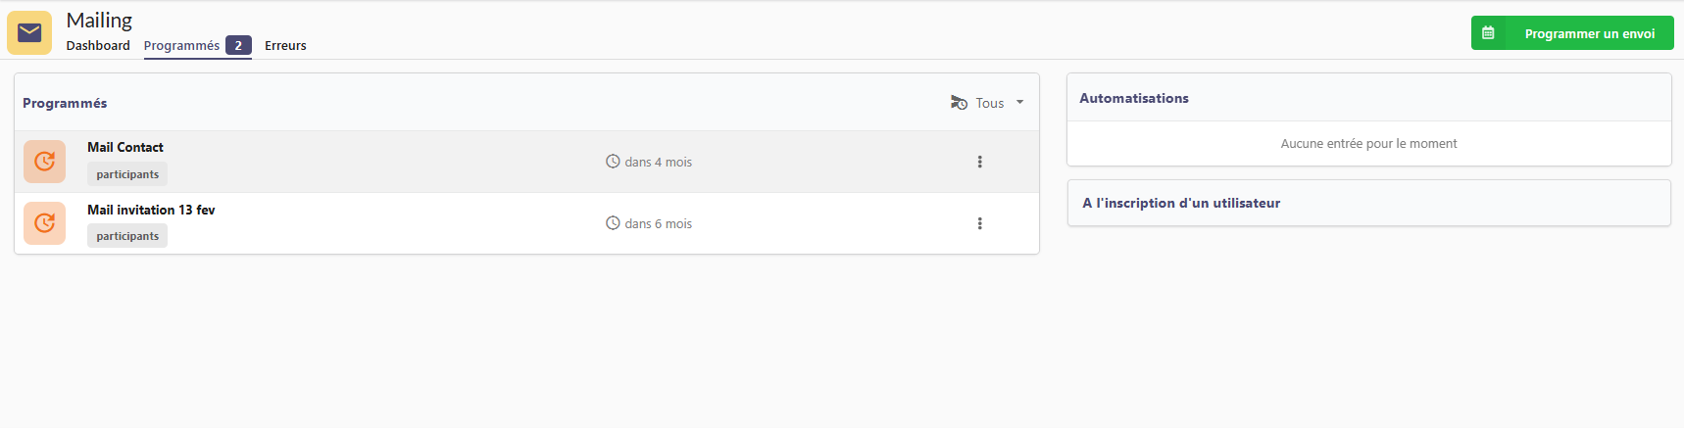
Task: Open the Erreurs tab
Action: click(285, 46)
